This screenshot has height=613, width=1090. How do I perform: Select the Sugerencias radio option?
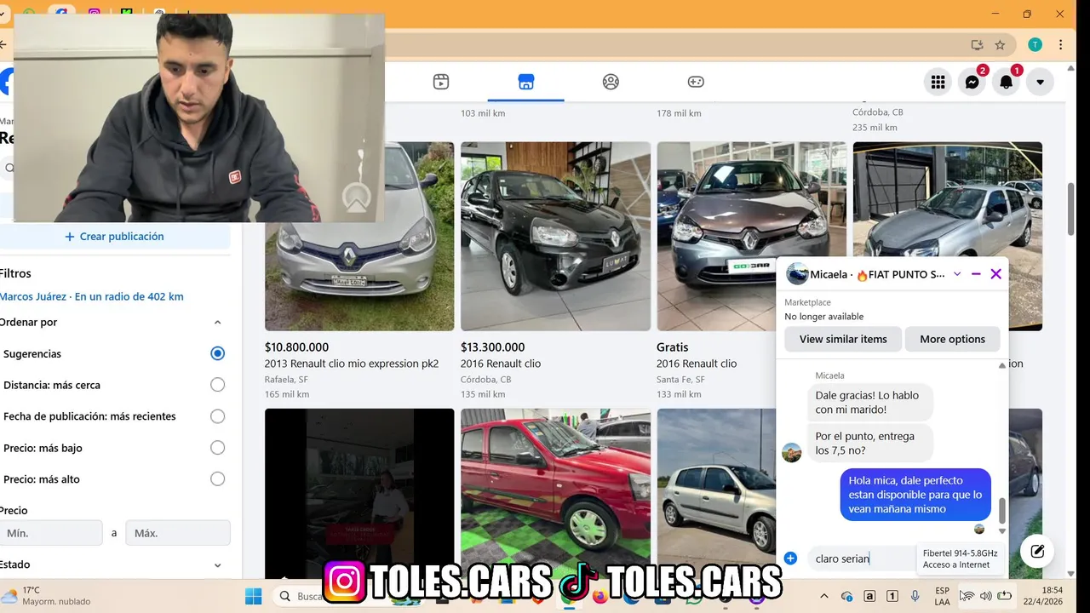pyautogui.click(x=217, y=353)
